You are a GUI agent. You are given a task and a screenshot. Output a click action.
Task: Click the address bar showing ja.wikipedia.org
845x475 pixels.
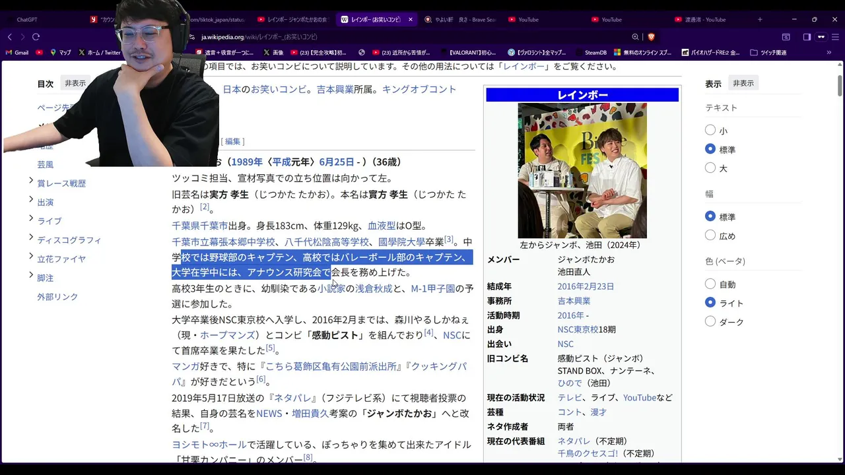[409, 37]
